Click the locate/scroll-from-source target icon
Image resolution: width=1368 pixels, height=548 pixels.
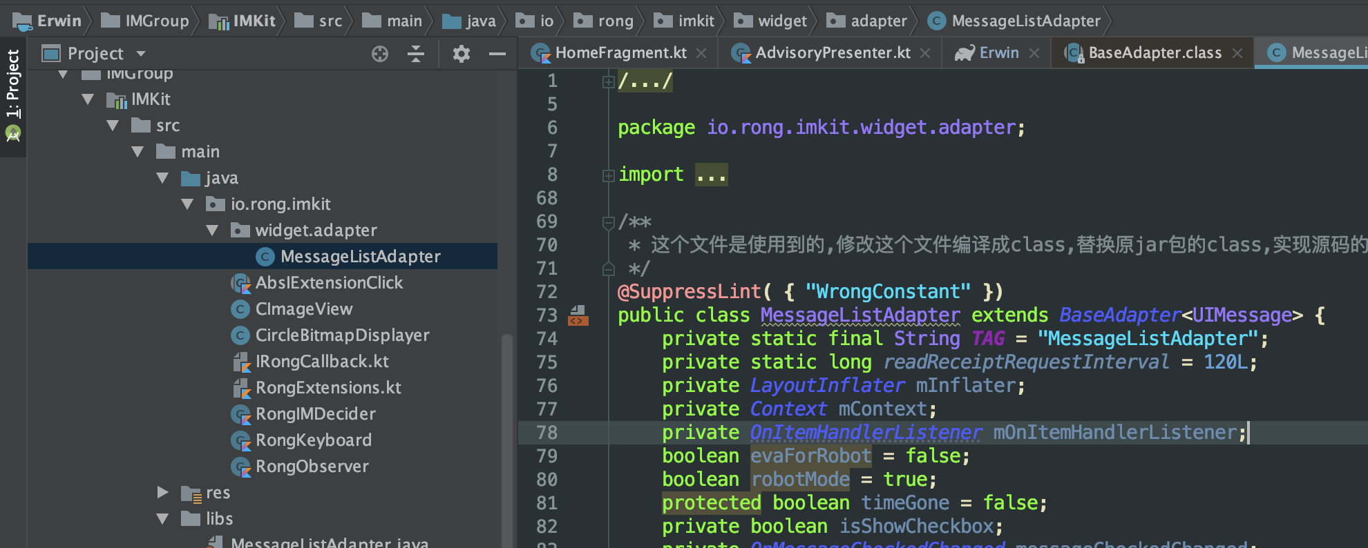[x=380, y=54]
